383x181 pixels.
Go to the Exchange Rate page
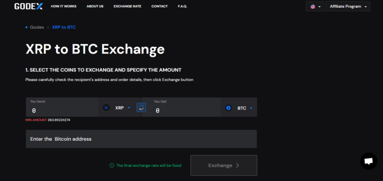pos(127,6)
